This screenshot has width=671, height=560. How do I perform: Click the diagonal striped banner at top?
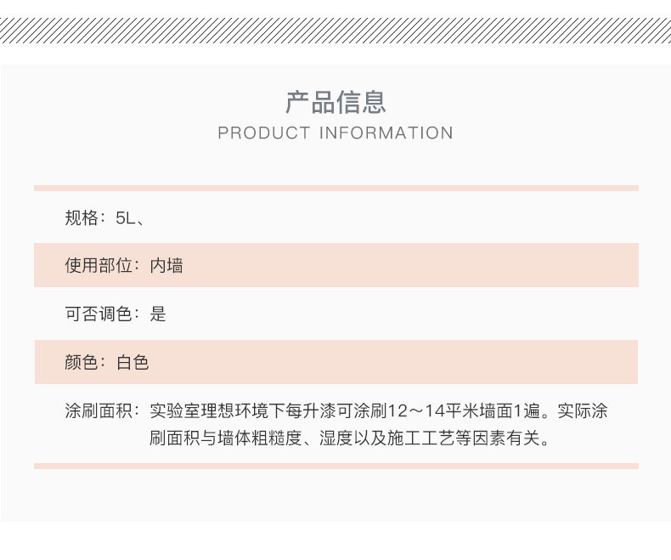335,31
